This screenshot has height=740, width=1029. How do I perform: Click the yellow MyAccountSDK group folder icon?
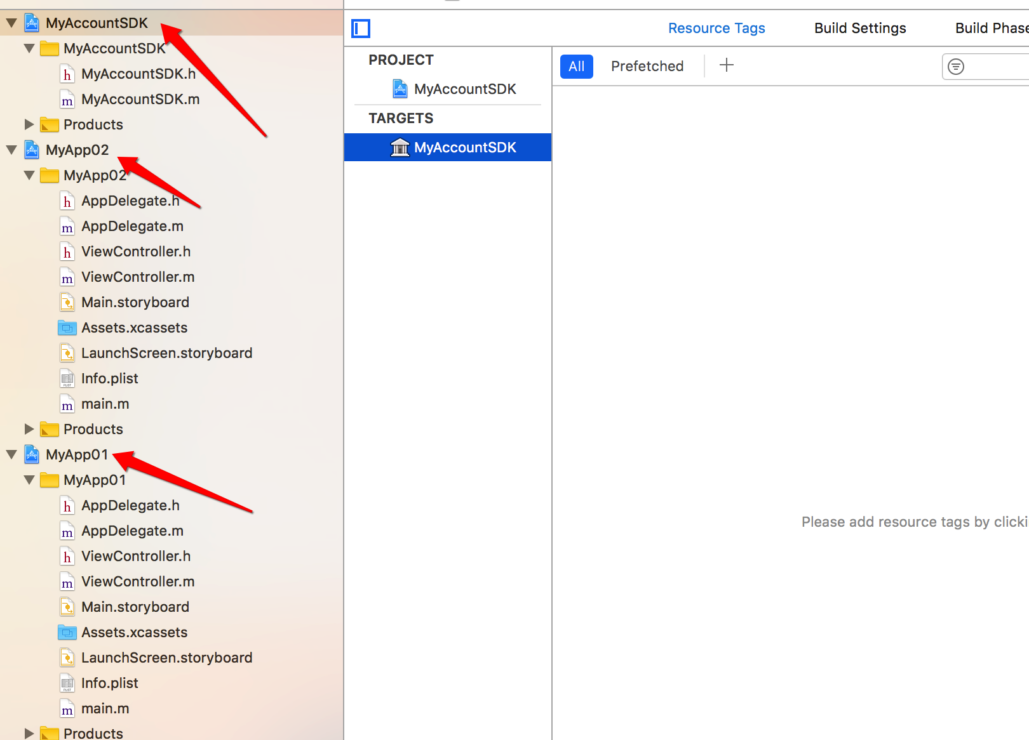50,49
